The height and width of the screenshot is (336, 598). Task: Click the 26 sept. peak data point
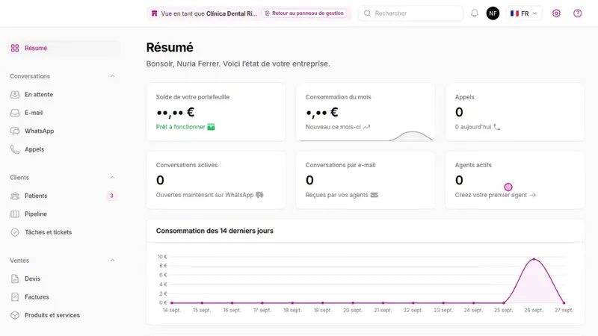coord(534,259)
